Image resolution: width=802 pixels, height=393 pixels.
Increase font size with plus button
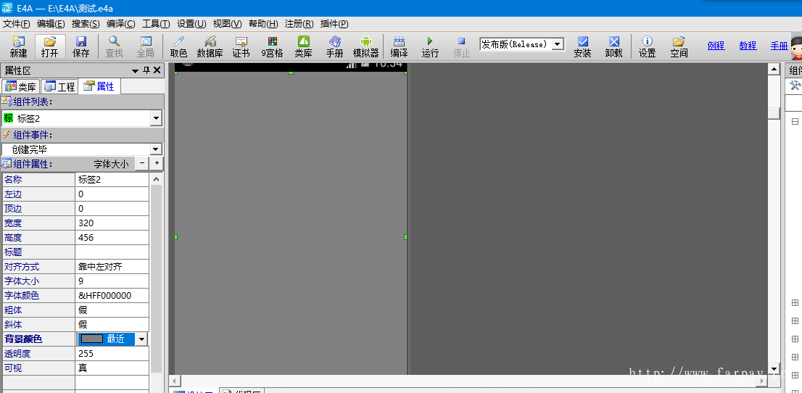coord(157,164)
